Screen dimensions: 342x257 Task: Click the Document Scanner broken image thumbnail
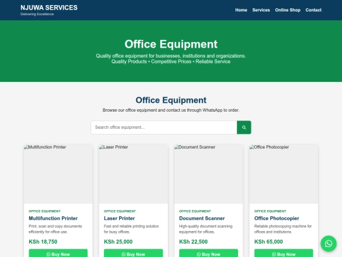pyautogui.click(x=208, y=174)
